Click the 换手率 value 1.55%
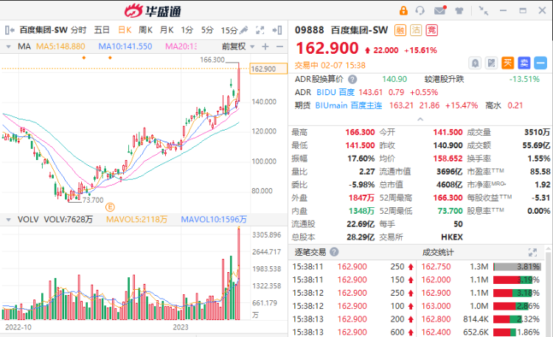 539,159
